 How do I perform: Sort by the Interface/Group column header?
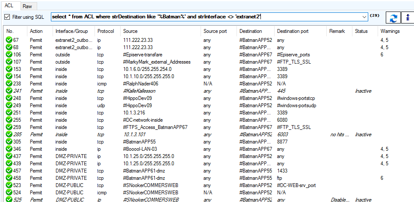pos(74,31)
